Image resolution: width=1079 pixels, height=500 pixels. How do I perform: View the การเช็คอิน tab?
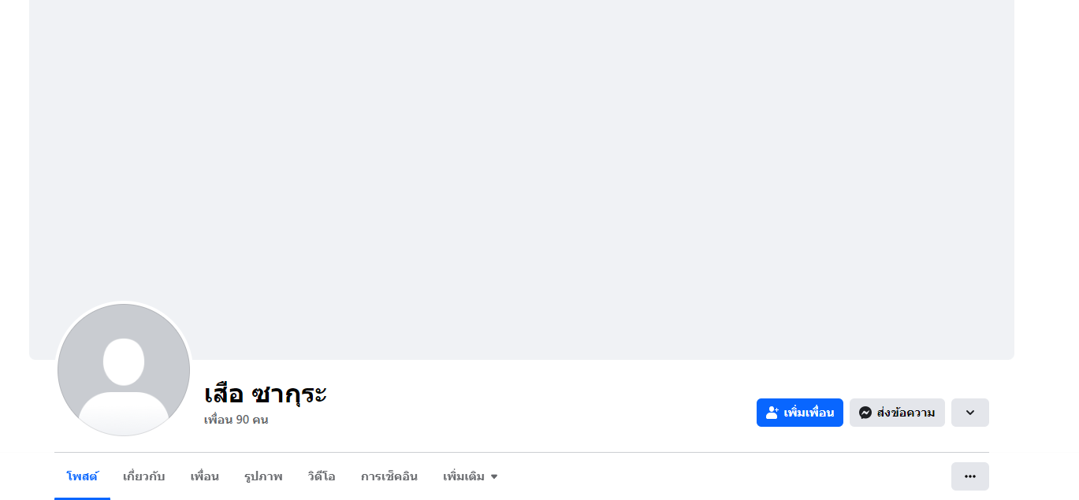coord(389,476)
